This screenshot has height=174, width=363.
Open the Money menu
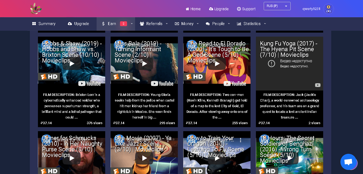click(x=187, y=24)
